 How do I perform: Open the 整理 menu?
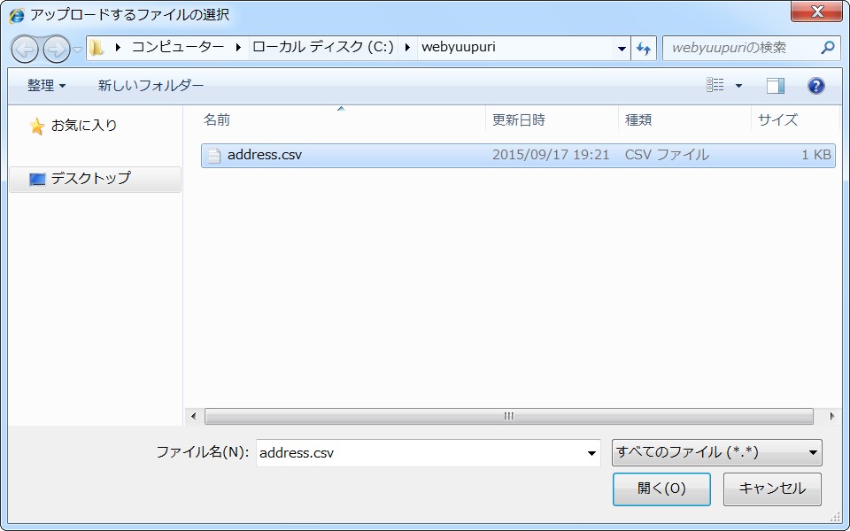[46, 86]
